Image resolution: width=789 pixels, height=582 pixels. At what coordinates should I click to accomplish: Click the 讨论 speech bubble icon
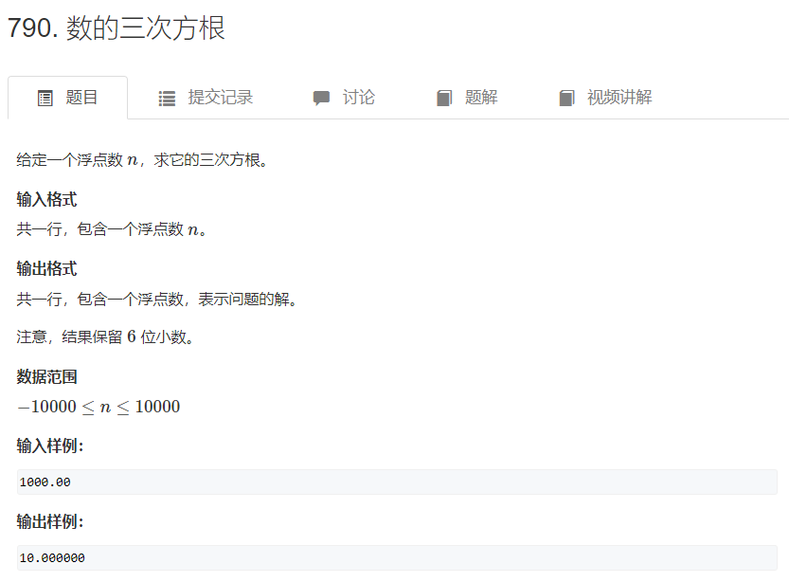[x=321, y=98]
